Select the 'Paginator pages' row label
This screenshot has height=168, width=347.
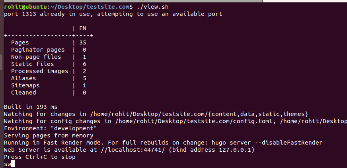[38, 50]
